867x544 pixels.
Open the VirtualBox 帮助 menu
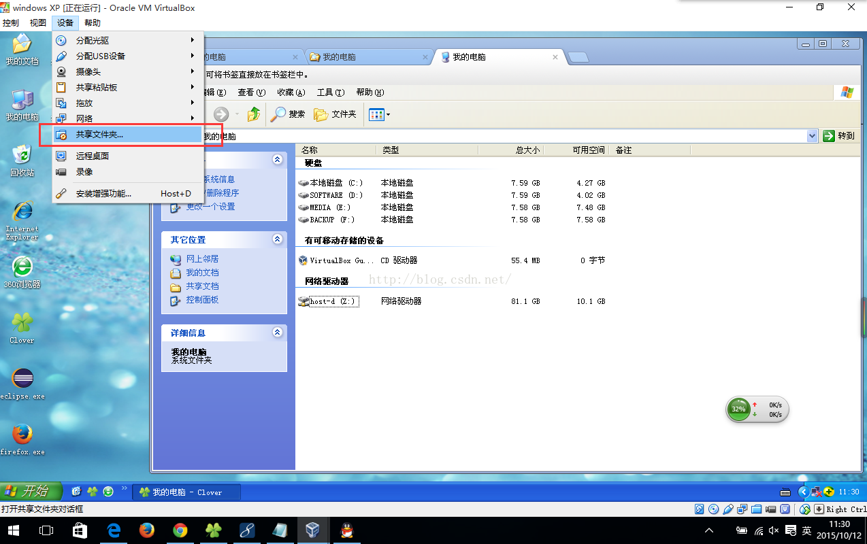(x=93, y=23)
